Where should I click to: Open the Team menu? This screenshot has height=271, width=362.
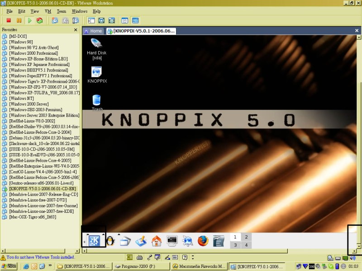coord(62,11)
